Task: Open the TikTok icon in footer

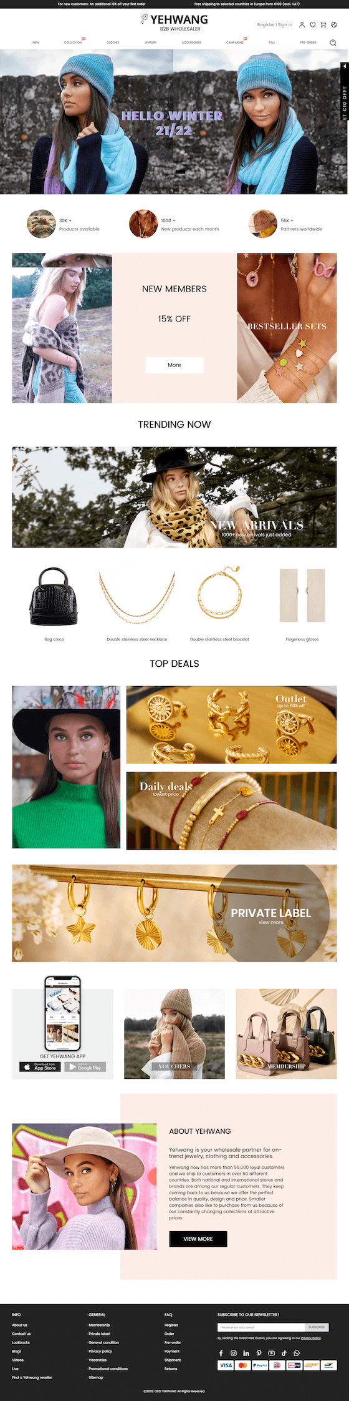Action: click(x=284, y=1353)
